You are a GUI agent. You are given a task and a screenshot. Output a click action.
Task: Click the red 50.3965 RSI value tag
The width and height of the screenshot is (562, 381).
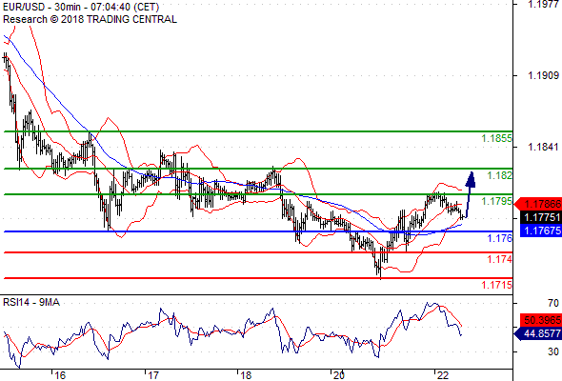point(541,320)
